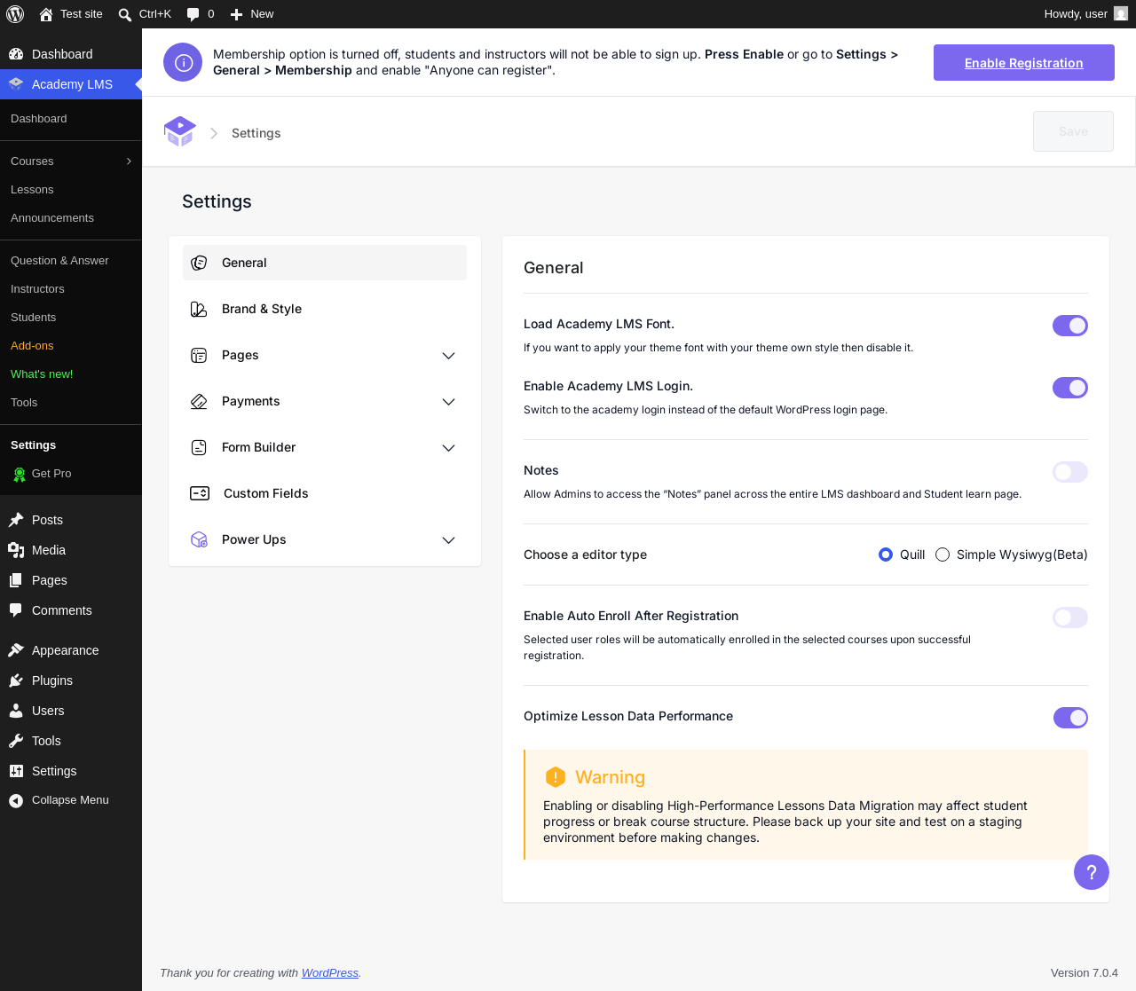Turn off the Enable Academy LMS Login toggle
The height and width of the screenshot is (991, 1136).
(x=1070, y=388)
